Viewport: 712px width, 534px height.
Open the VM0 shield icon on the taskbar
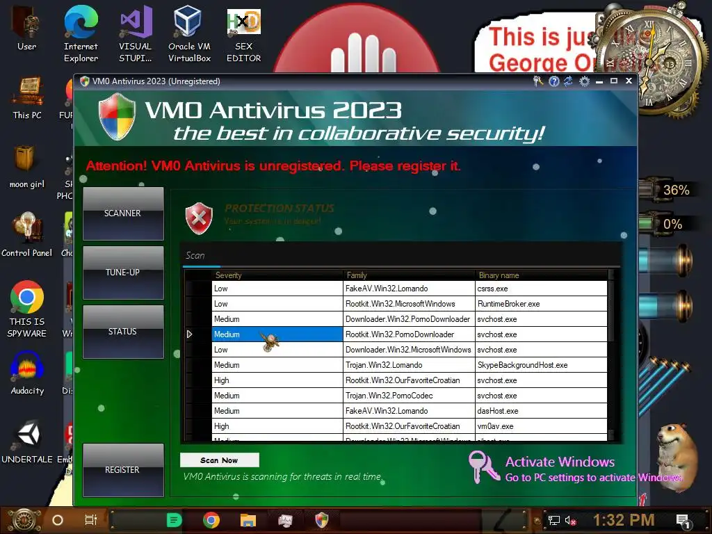pyautogui.click(x=322, y=520)
